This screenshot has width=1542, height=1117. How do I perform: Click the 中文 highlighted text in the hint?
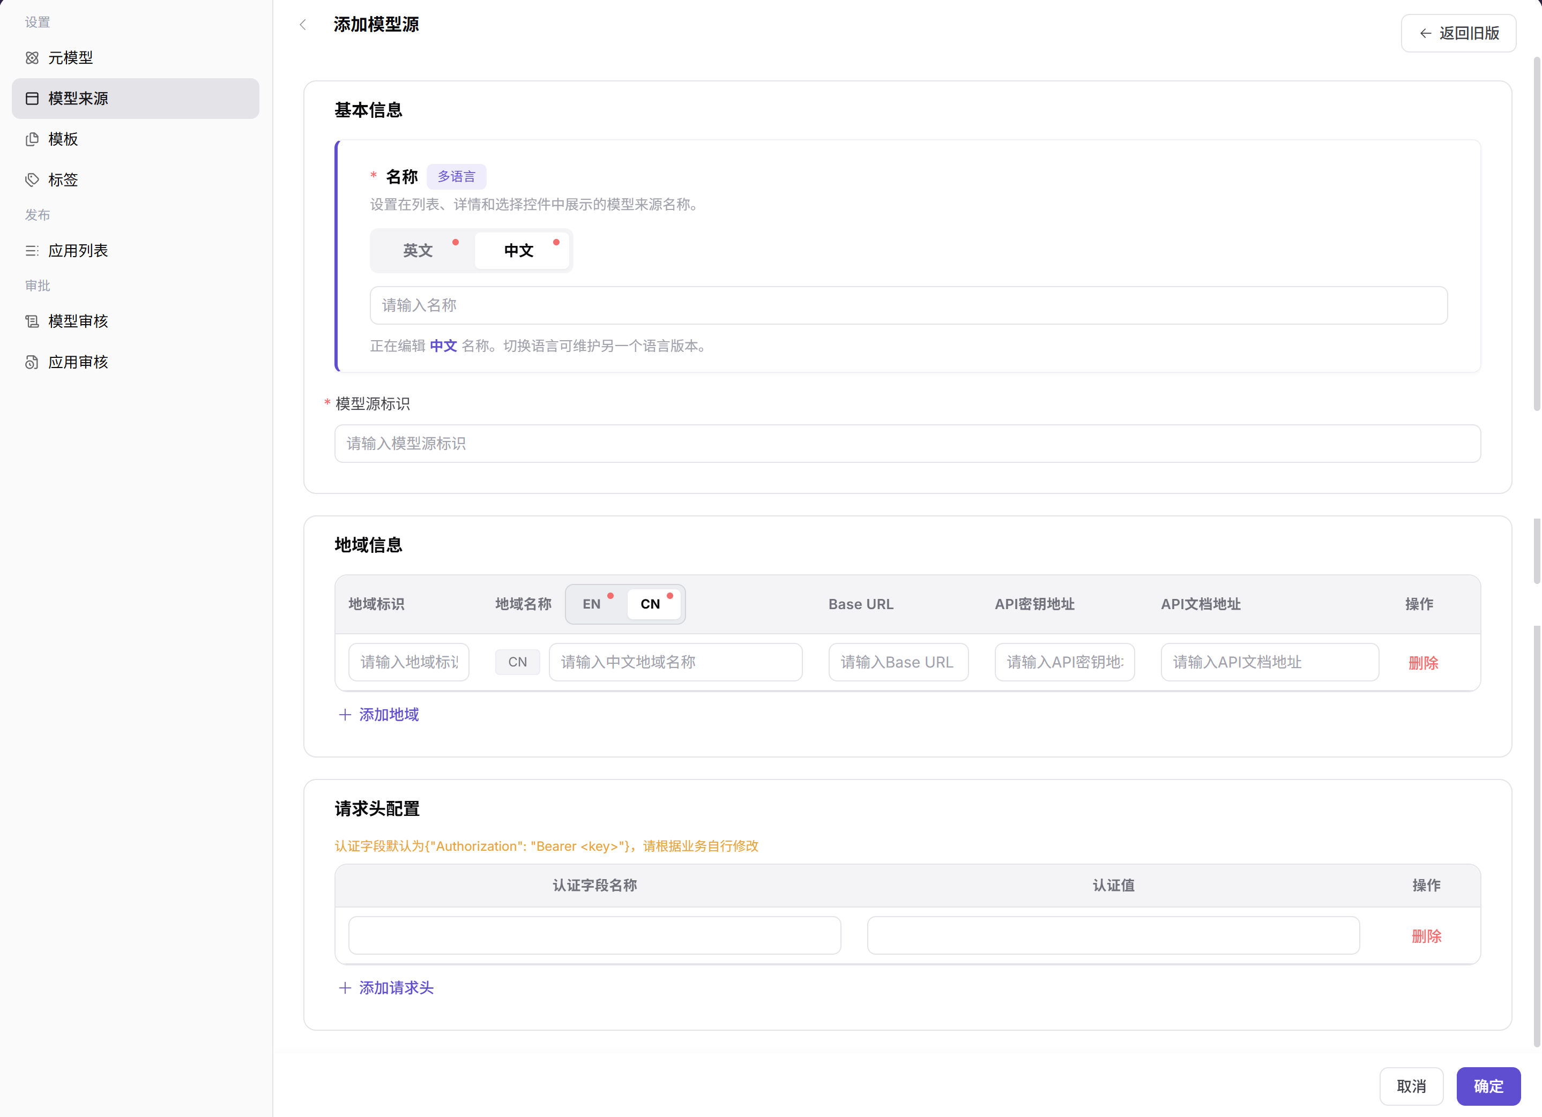point(443,346)
